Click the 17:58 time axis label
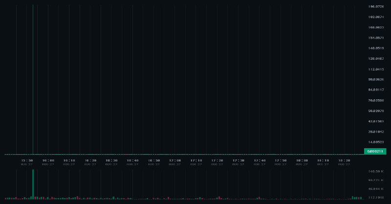391x204 pixels. [281, 160]
